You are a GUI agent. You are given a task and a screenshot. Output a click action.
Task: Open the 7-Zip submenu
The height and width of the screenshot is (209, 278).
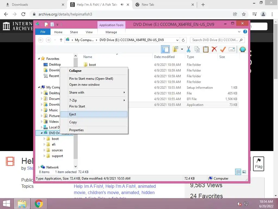pos(94,100)
